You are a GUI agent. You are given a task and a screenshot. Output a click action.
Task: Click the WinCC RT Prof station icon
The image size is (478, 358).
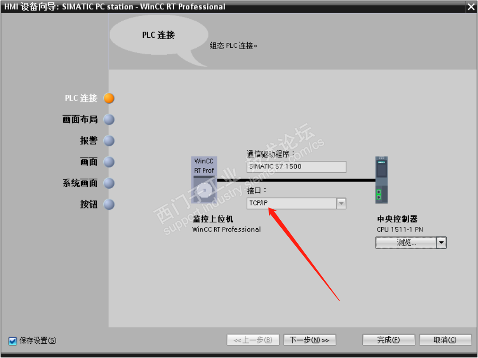(204, 180)
